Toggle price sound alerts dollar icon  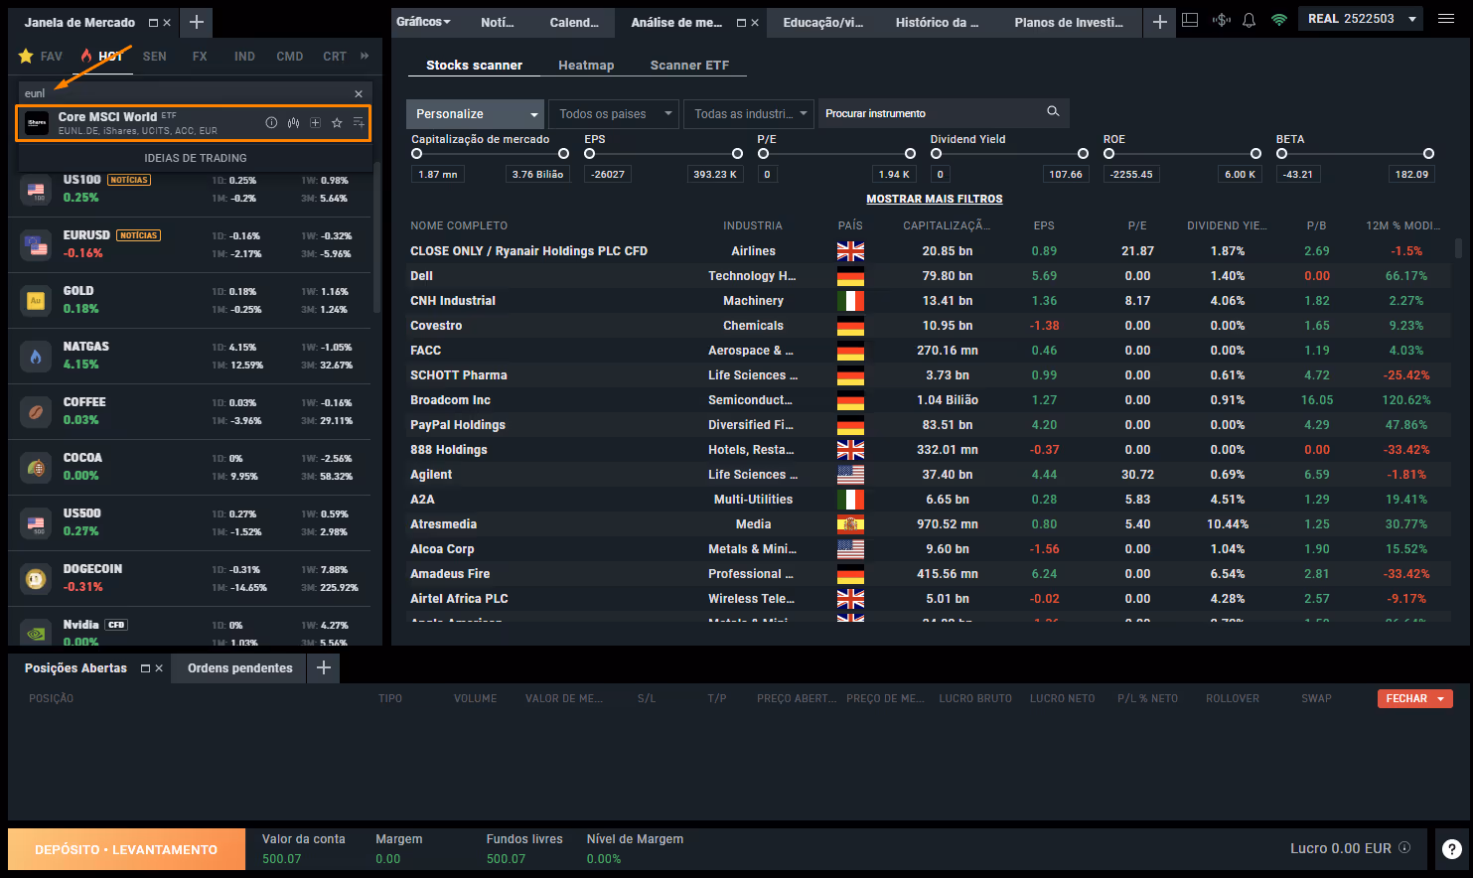coord(1222,20)
